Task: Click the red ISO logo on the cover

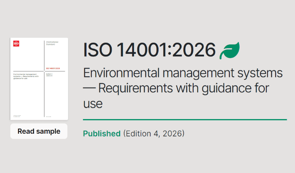Action: (x=16, y=44)
